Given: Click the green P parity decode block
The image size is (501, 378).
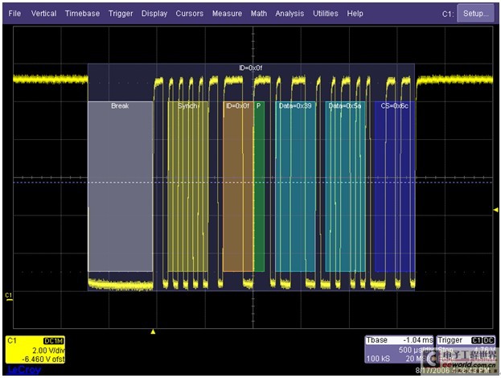Looking at the screenshot, I should point(259,187).
